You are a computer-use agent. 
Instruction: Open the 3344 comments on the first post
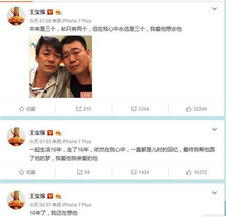tap(140, 109)
